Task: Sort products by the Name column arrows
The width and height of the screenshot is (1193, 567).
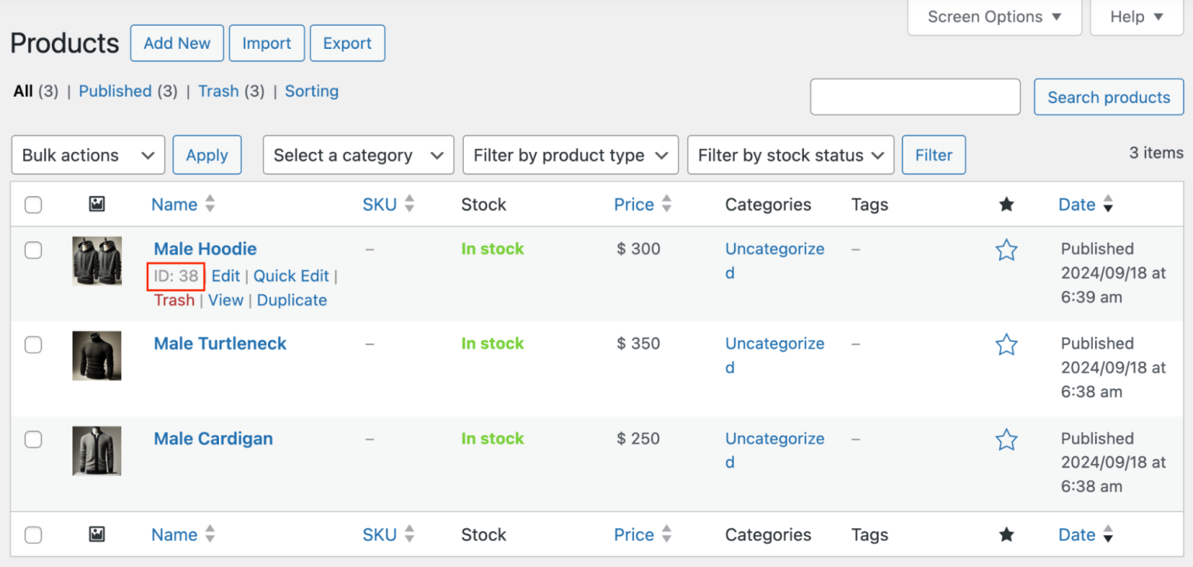Action: coord(209,204)
